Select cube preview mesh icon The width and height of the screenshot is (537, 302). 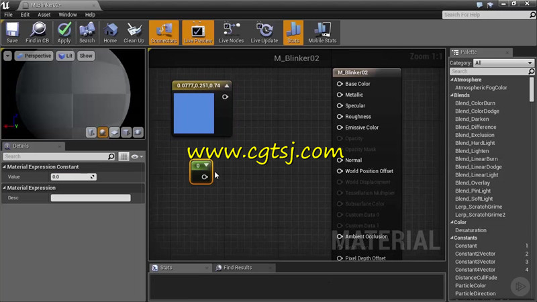(126, 132)
